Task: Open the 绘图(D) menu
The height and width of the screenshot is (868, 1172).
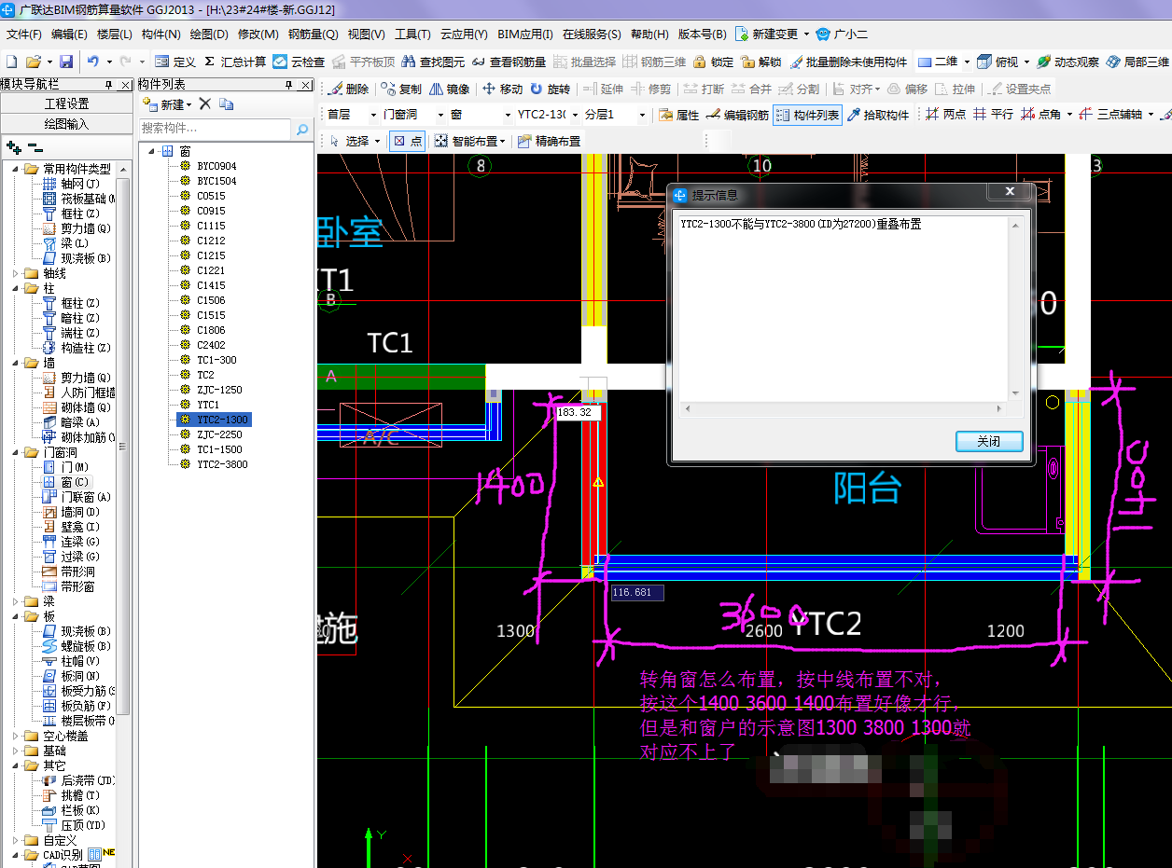Action: tap(209, 34)
